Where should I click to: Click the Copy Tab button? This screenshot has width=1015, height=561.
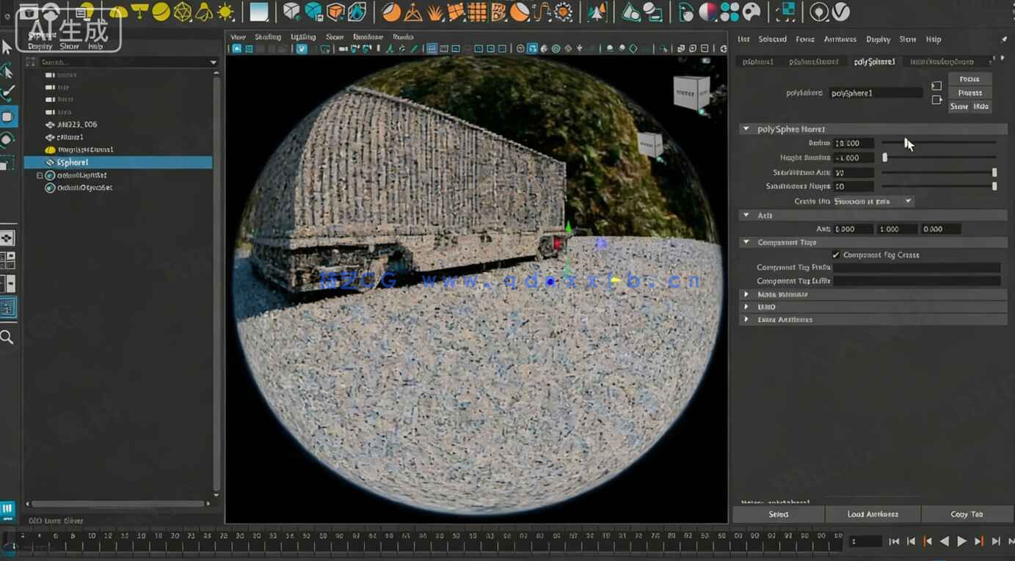(x=967, y=513)
